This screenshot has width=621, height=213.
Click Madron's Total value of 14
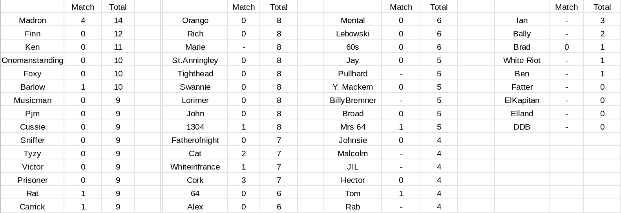pyautogui.click(x=118, y=20)
